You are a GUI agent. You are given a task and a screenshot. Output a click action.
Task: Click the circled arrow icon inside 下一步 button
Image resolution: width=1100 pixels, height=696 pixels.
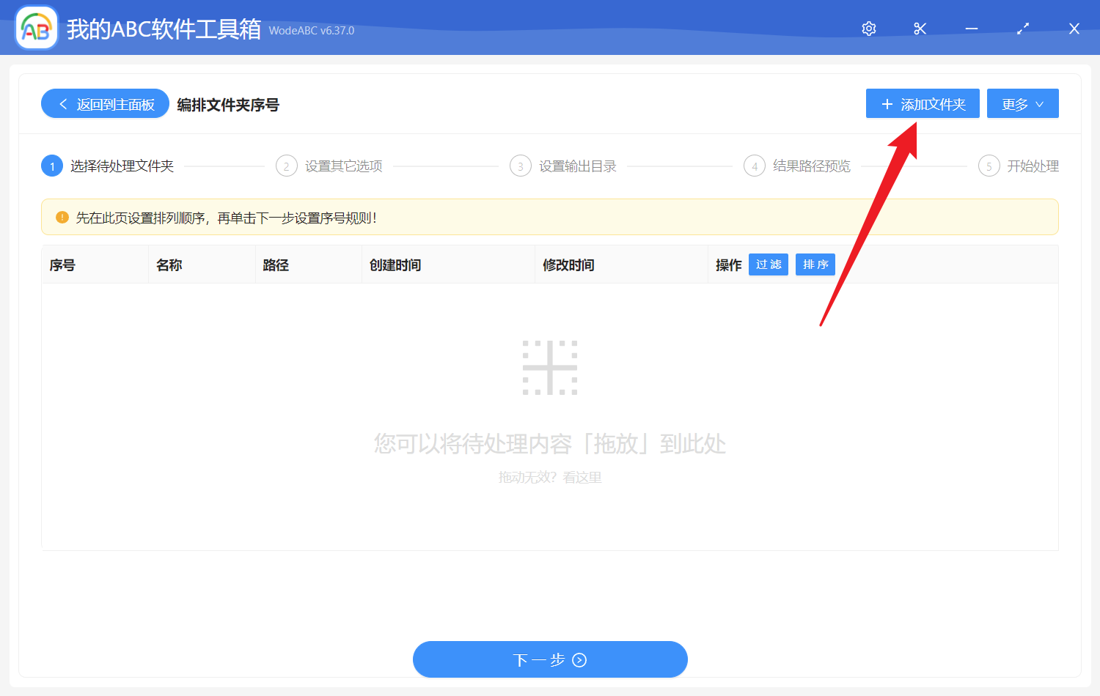579,659
